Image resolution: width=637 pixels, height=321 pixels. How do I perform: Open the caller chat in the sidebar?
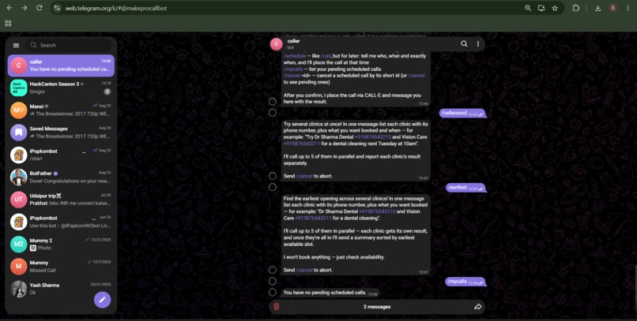point(61,65)
